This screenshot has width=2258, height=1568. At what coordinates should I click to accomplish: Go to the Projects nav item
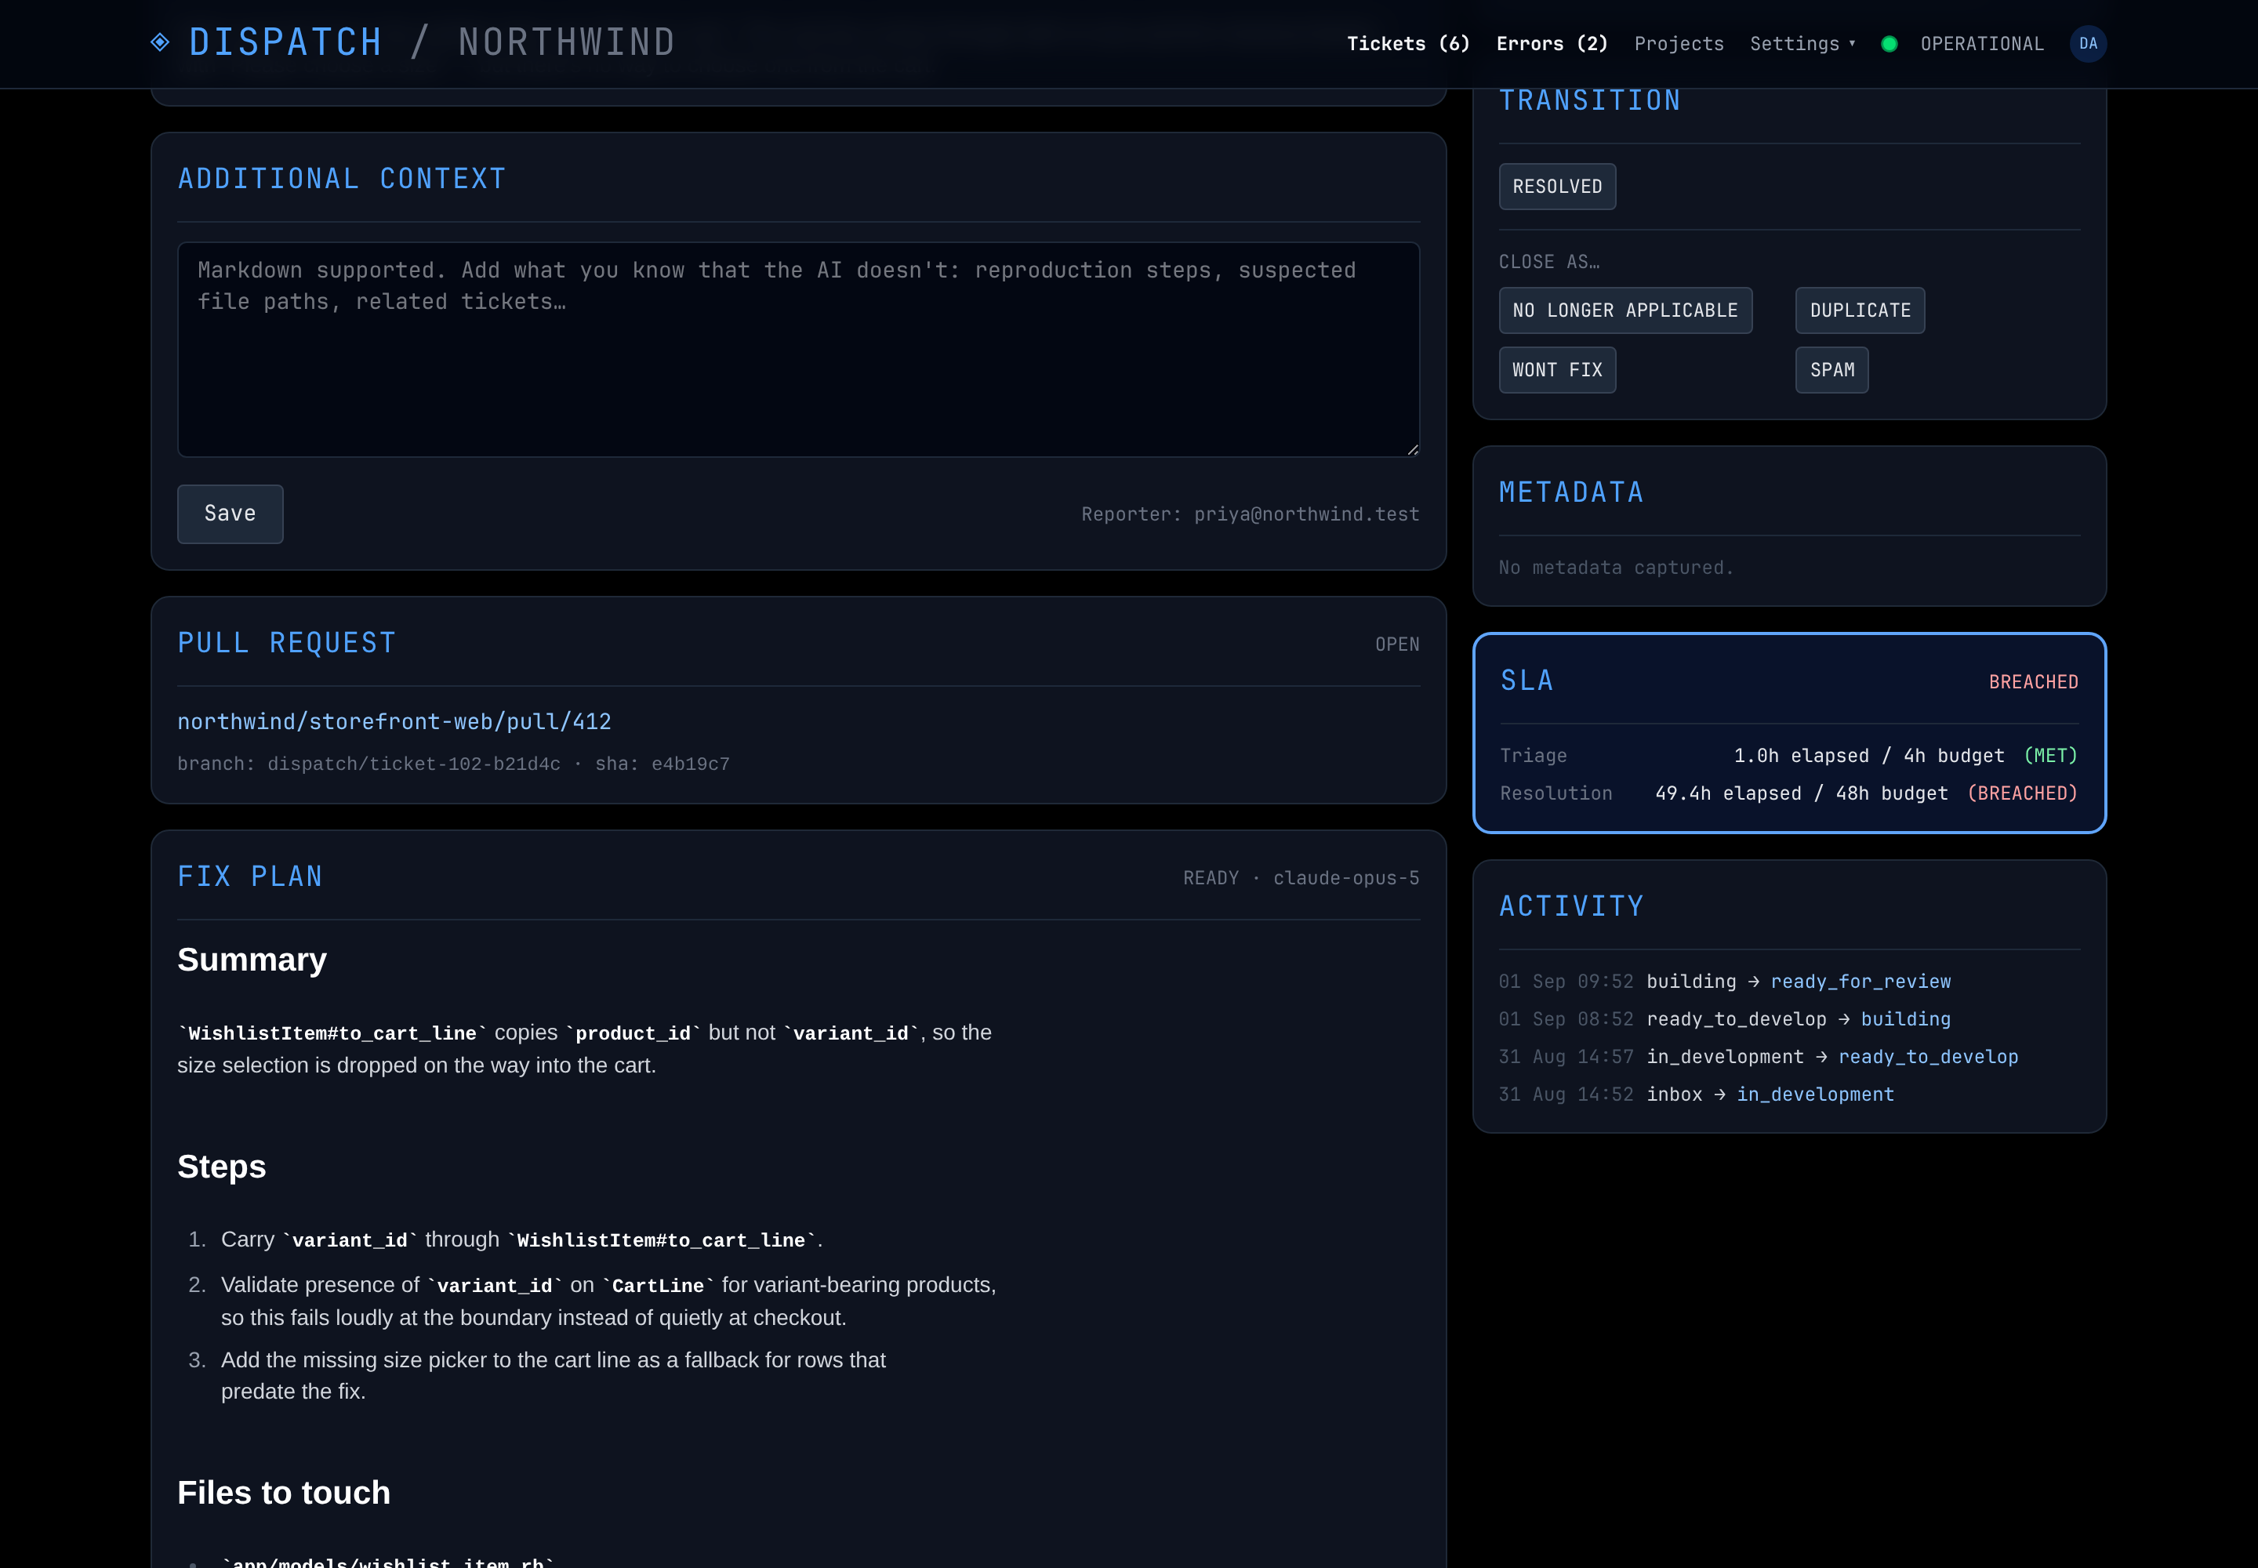point(1679,43)
